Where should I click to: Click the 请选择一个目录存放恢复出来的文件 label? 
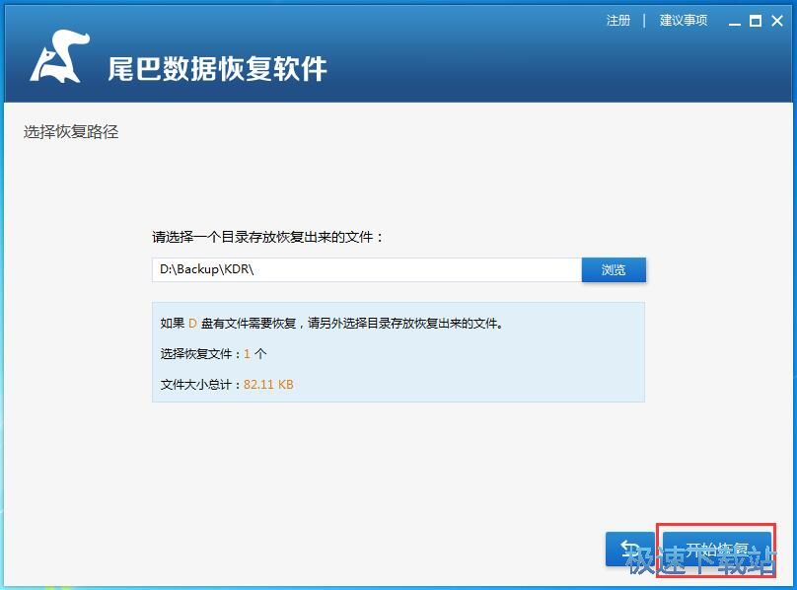[267, 237]
